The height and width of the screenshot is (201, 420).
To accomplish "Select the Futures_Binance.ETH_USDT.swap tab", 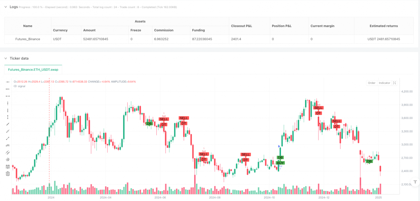I will coord(33,69).
